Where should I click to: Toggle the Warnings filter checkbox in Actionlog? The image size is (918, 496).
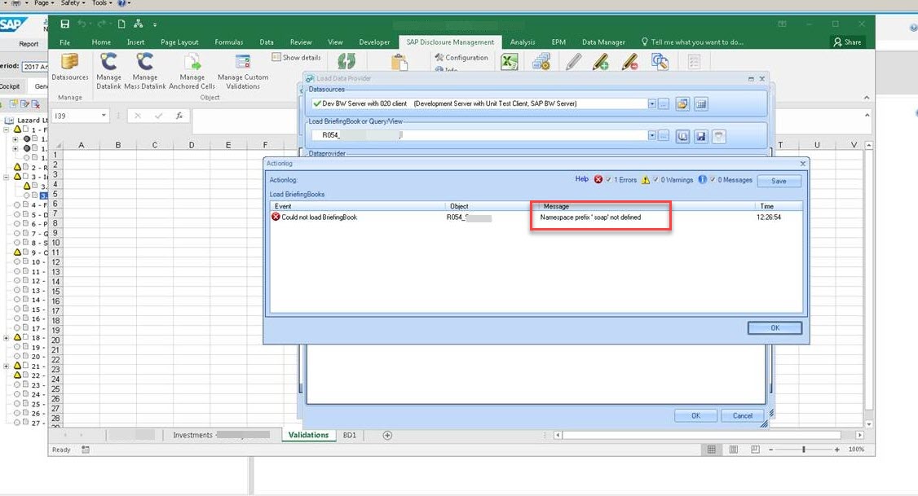tap(655, 179)
